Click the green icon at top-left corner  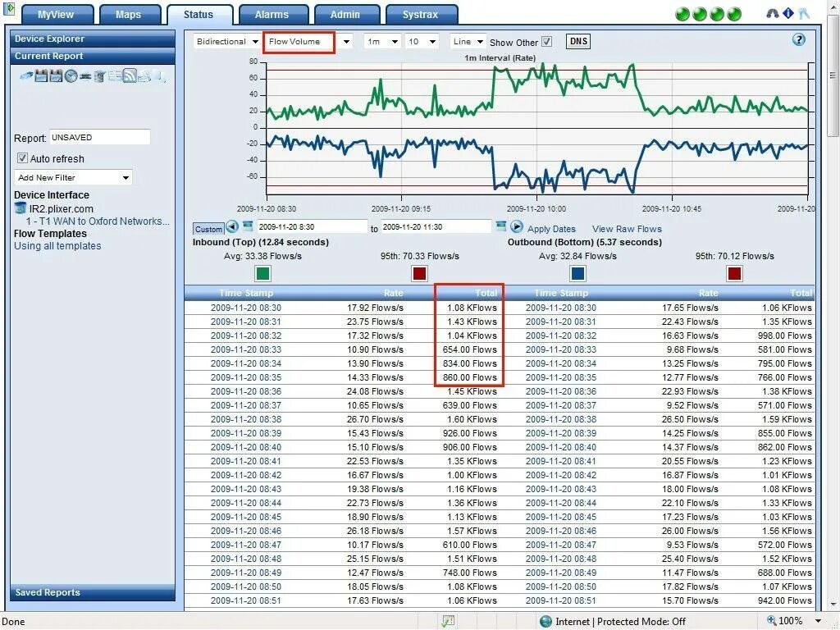click(x=10, y=8)
